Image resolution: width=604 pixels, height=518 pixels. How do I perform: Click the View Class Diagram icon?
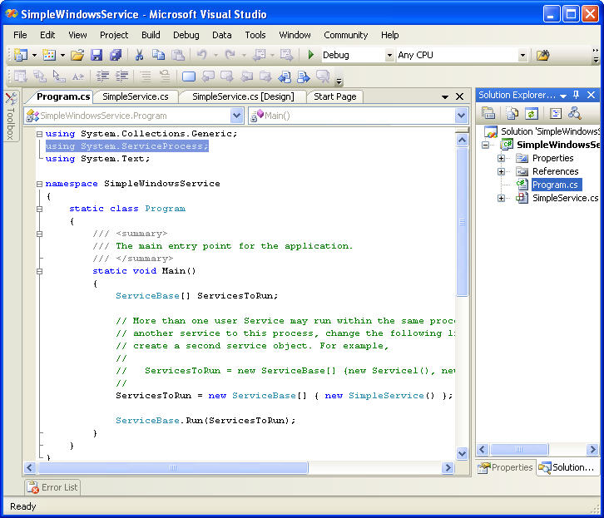coord(575,113)
